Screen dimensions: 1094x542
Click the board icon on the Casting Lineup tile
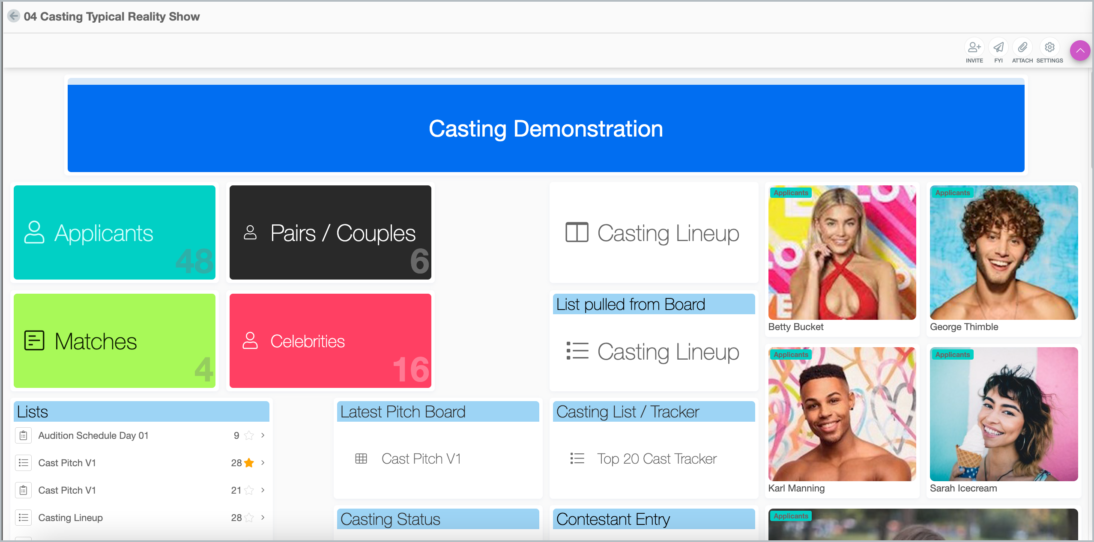point(577,232)
